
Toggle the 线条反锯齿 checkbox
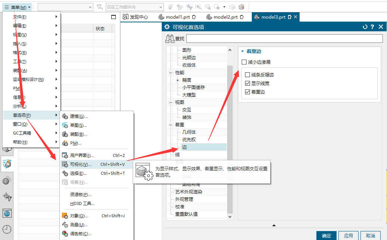[247, 75]
